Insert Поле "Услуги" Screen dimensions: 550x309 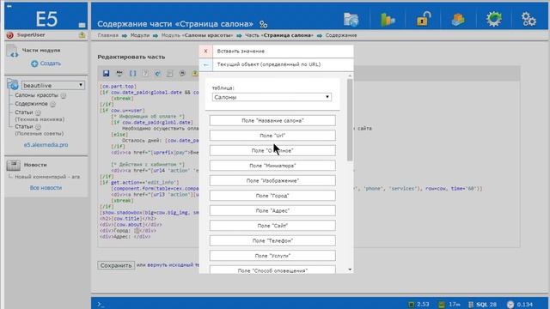(x=272, y=256)
